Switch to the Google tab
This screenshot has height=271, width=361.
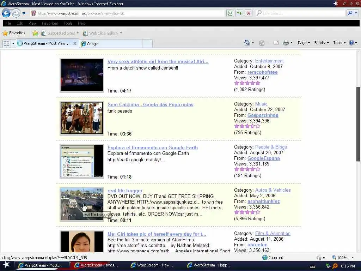point(110,43)
